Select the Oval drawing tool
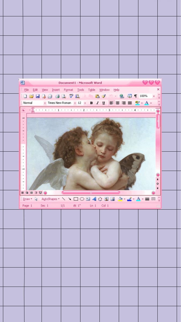181x322 pixels. tap(82, 199)
